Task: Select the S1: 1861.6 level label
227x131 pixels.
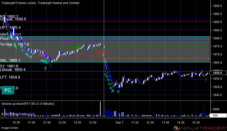Action: pos(9,66)
